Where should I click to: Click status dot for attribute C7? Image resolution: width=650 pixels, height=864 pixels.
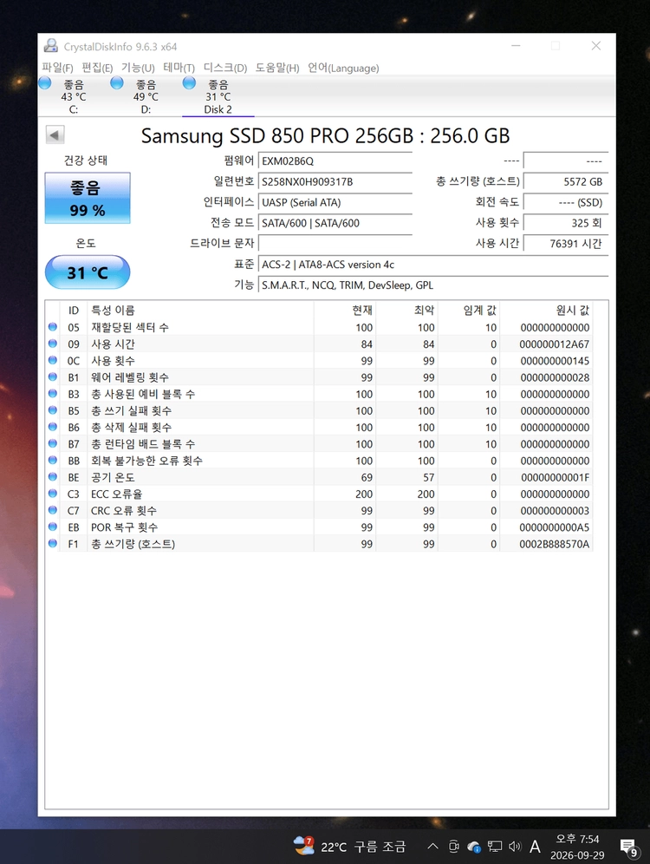(53, 510)
